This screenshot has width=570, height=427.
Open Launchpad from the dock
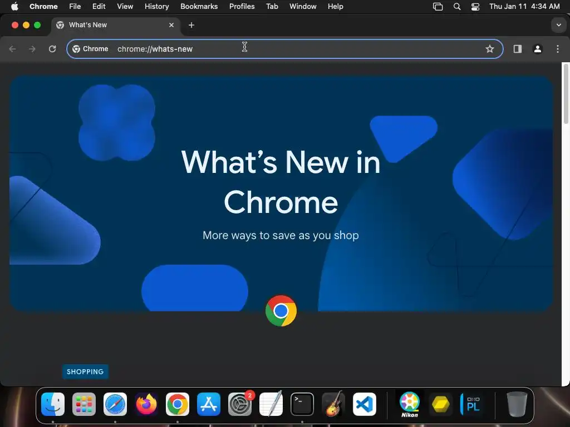(x=84, y=404)
